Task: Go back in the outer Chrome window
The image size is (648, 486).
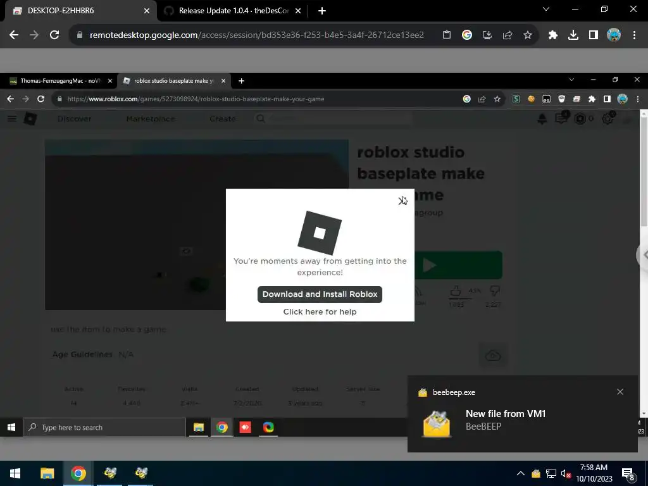Action: (14, 35)
